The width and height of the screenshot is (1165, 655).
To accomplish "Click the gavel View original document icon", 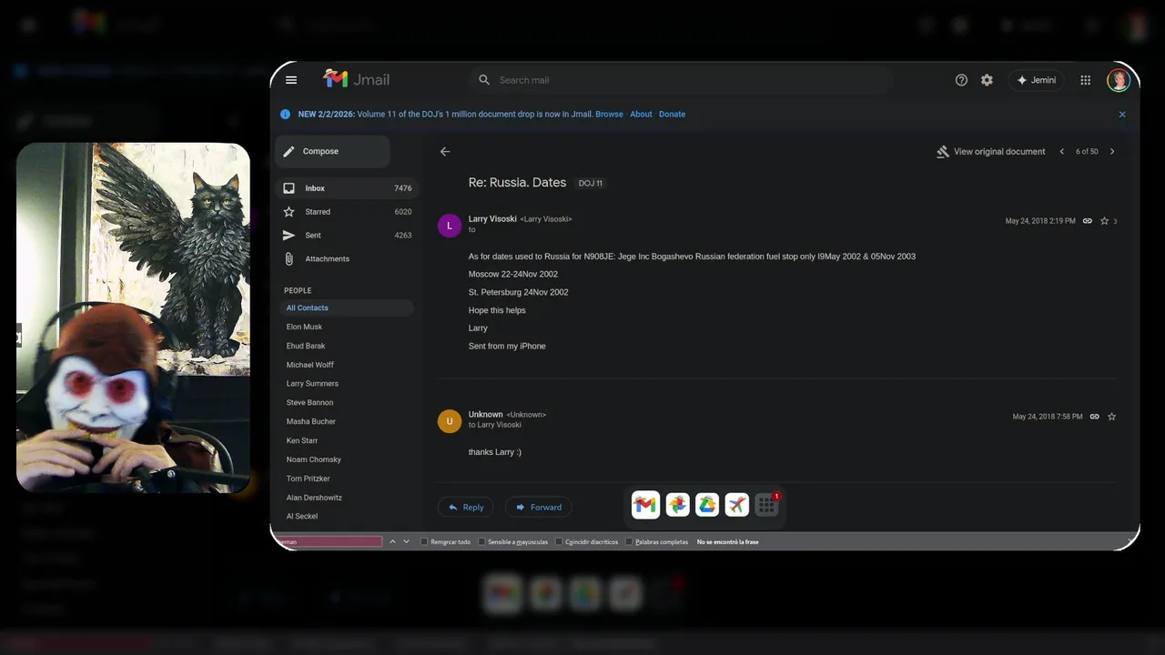I will (x=942, y=152).
